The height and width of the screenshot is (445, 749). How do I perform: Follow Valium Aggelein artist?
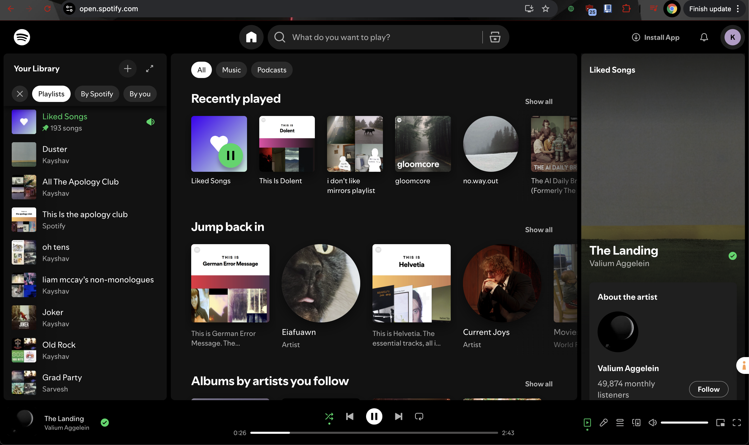point(708,389)
